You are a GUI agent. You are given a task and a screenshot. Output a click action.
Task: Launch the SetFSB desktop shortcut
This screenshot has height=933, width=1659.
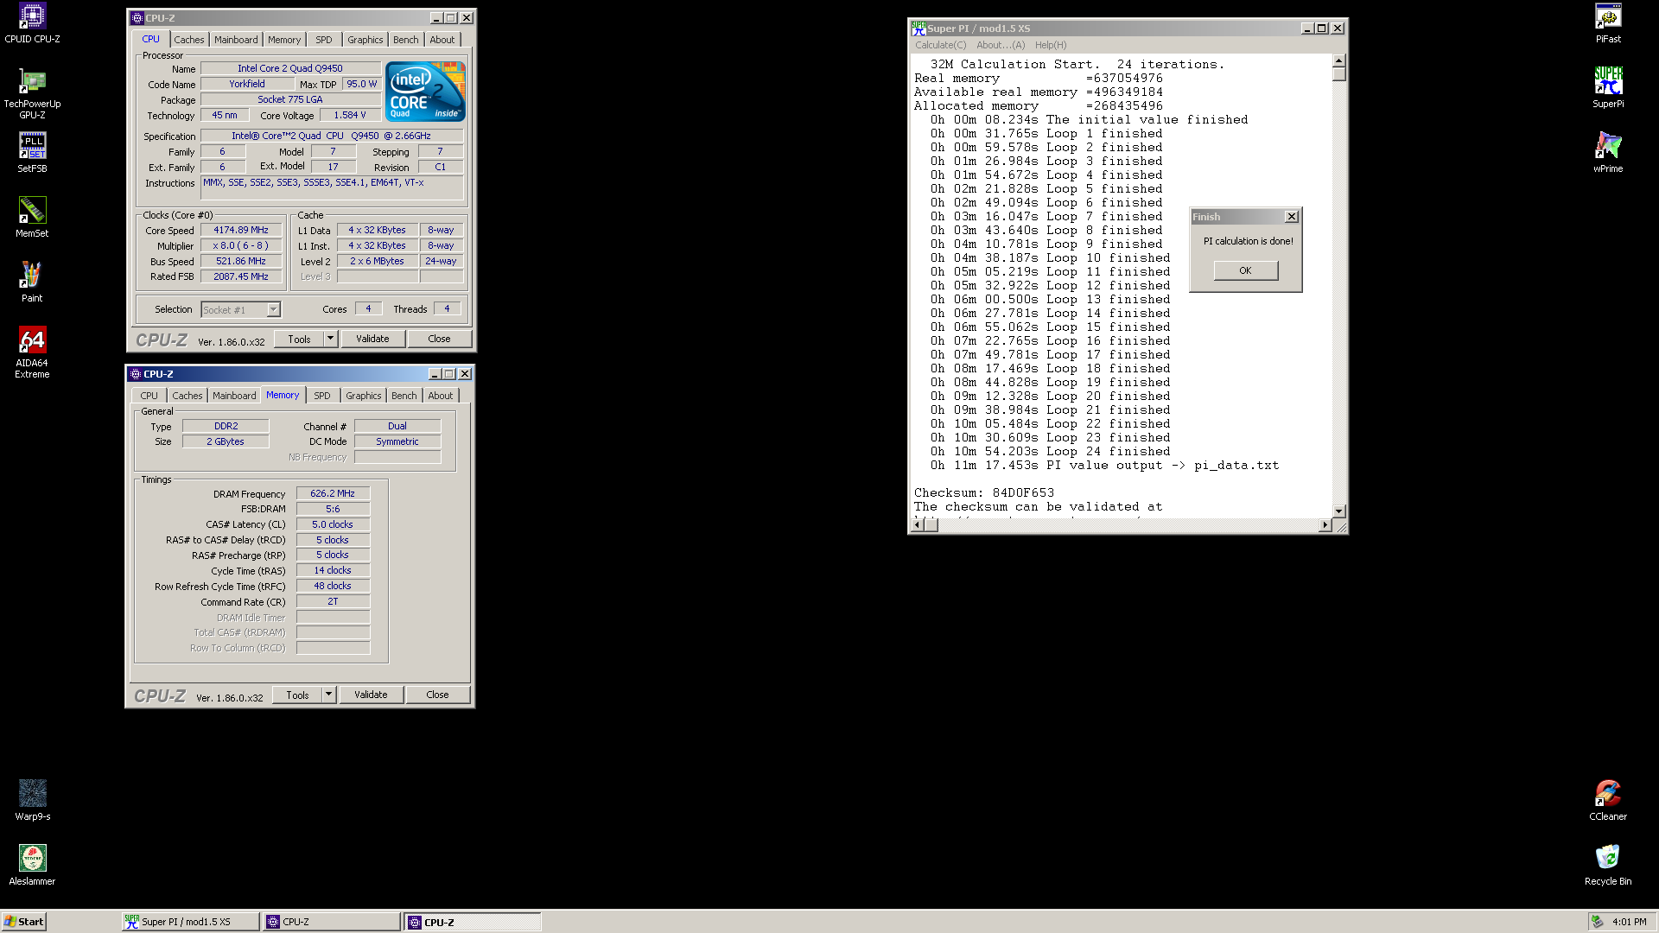(x=32, y=152)
